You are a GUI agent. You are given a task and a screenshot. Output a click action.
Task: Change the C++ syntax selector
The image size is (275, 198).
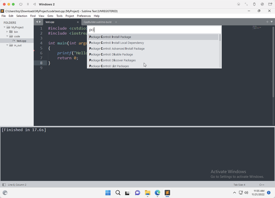[x=262, y=185]
